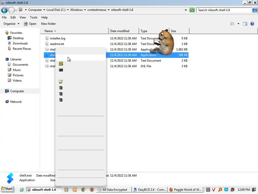Viewport: 258px width, 194px height.
Task: Click the orange magnifier tray icon
Action: (x=220, y=190)
